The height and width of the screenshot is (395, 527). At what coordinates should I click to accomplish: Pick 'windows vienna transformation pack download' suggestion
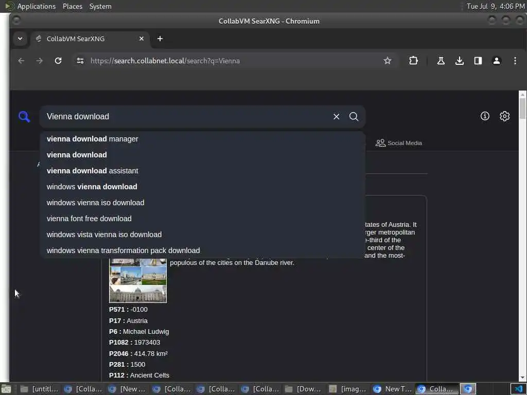(x=202, y=250)
